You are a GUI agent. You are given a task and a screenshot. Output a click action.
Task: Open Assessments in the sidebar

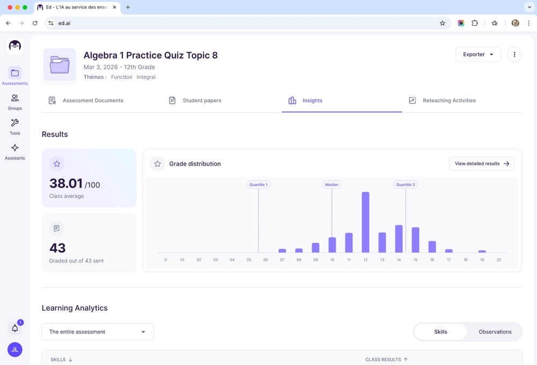[14, 76]
